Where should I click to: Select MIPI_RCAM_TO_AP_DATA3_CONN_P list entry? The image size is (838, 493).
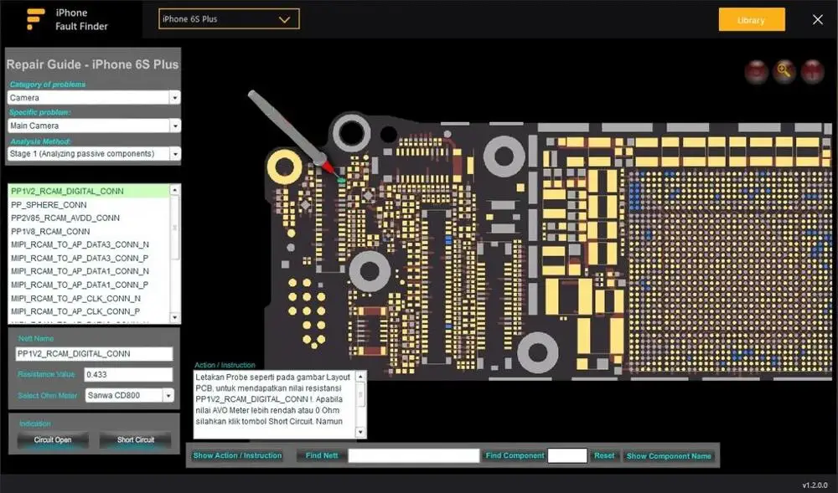tap(90, 259)
